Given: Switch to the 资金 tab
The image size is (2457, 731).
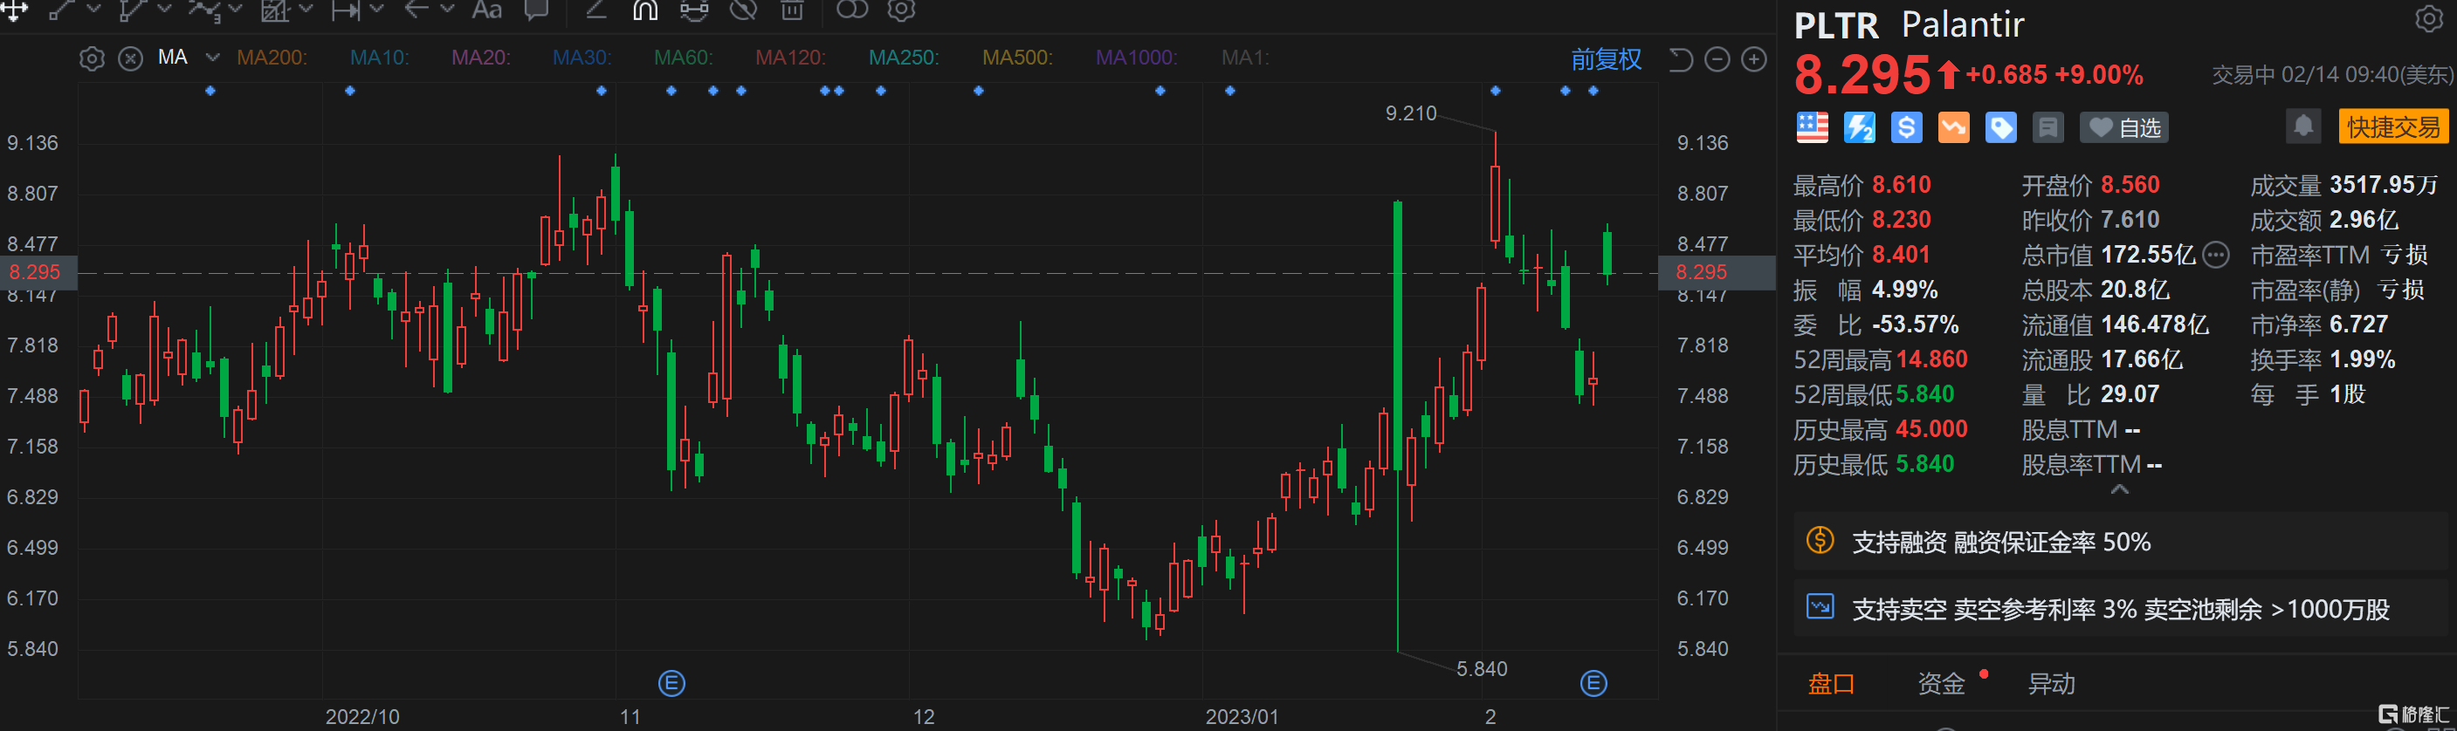Looking at the screenshot, I should (1941, 683).
